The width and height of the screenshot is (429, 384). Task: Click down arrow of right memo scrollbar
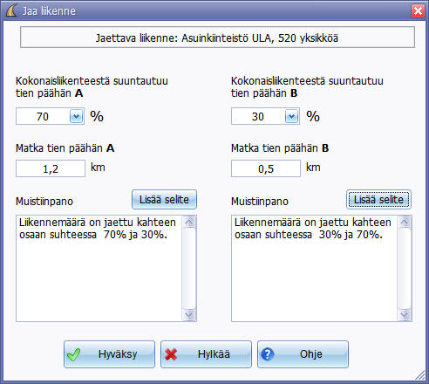(405, 314)
